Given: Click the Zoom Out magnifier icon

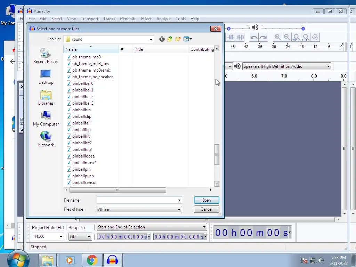Looking at the screenshot, I should coord(287,37).
